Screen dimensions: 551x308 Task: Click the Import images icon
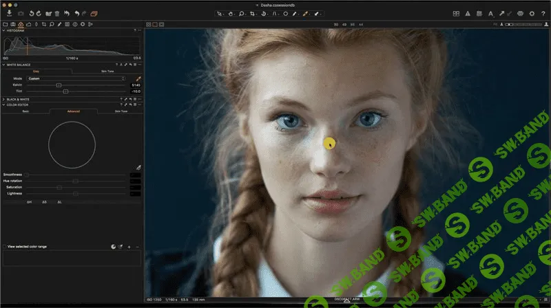[9, 13]
